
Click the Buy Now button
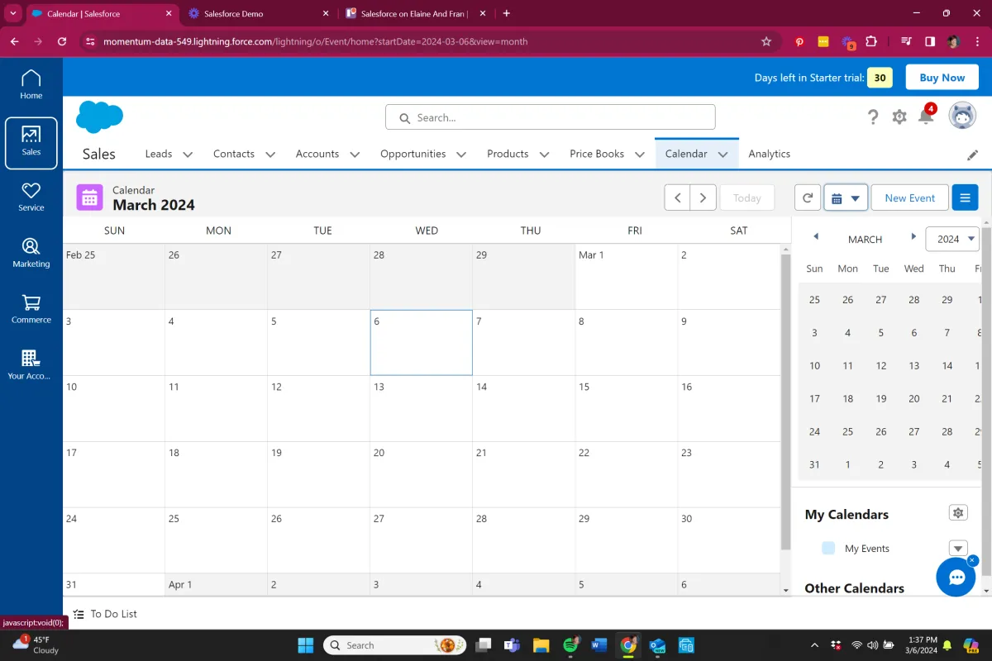942,78
